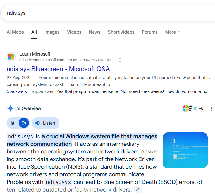This screenshot has width=215, height=196.
Task: Click the Microsoft logo favicon
Action: 11,57
